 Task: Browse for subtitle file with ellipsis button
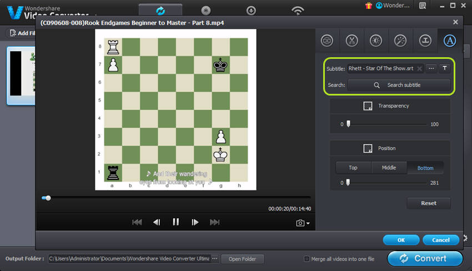(431, 68)
